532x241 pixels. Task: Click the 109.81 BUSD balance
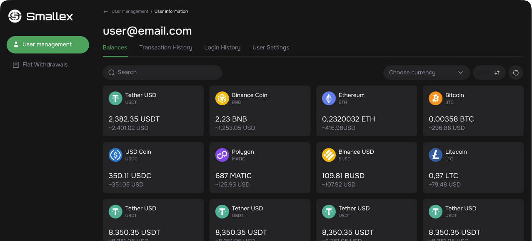[x=343, y=176]
